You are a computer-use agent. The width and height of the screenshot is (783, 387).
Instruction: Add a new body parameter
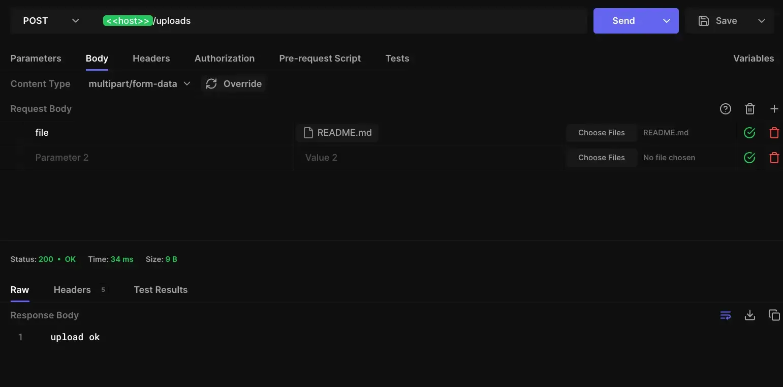coord(774,109)
